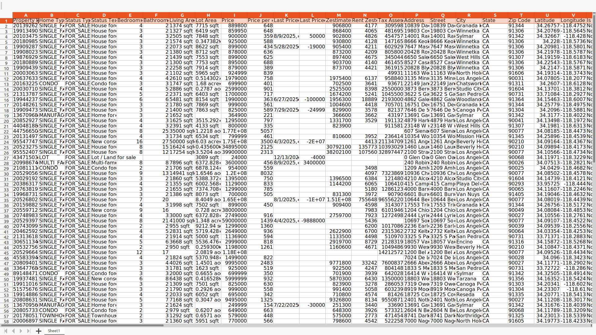
Task: Select the 'City' header cell
Action: coord(469,20)
